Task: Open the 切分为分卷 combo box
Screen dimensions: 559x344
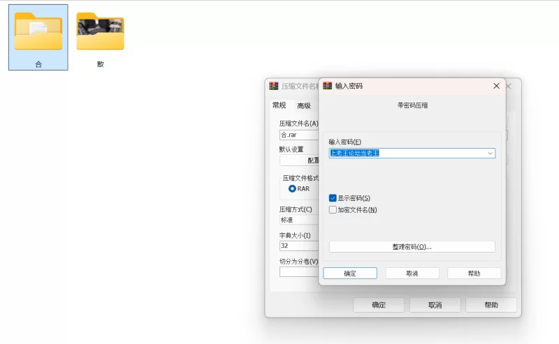Action: (x=299, y=271)
